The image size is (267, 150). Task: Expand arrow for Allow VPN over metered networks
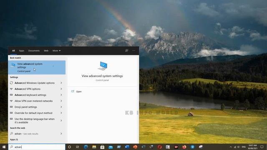pyautogui.click(x=61, y=101)
